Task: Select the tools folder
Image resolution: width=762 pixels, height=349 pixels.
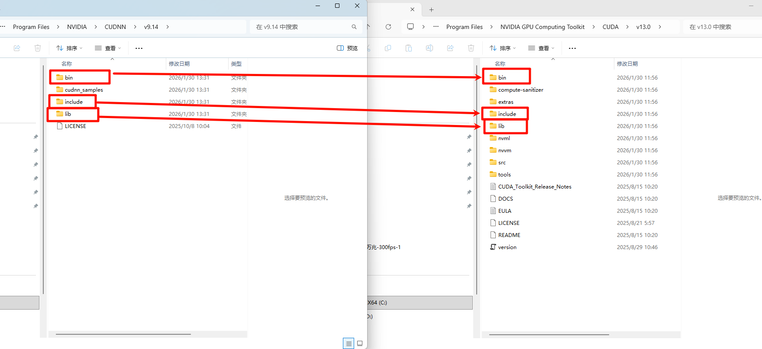Action: (x=504, y=174)
